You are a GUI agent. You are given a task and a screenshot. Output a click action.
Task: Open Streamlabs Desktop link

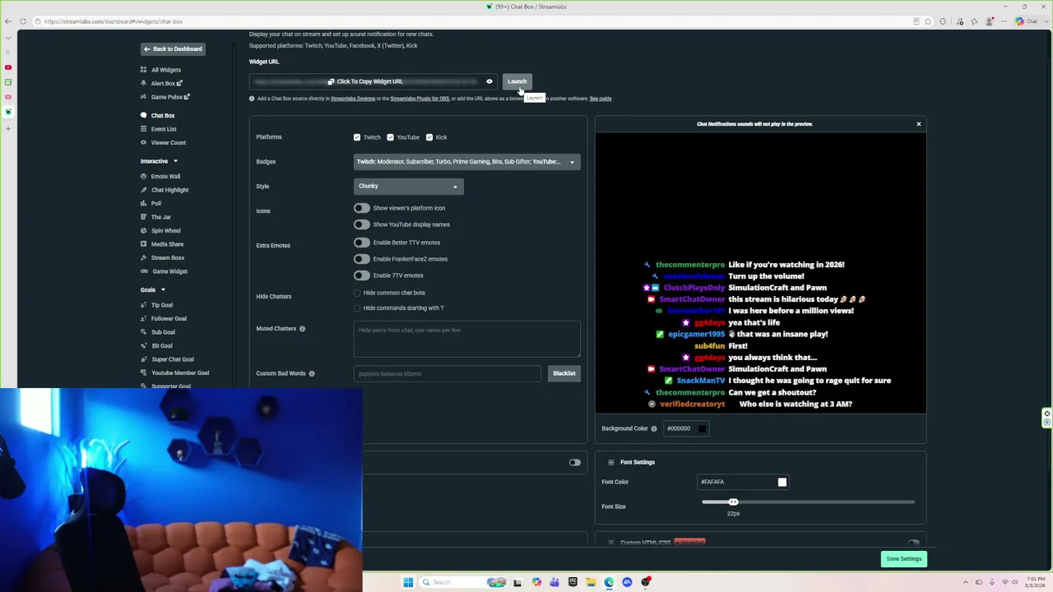[353, 99]
